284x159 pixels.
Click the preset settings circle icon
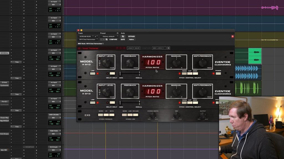pos(118,33)
